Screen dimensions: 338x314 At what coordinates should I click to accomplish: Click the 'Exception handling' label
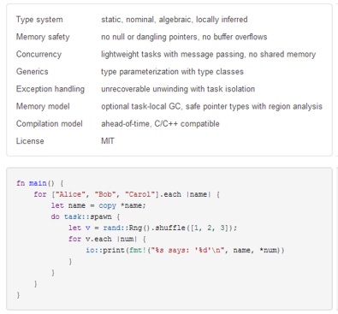click(x=50, y=89)
